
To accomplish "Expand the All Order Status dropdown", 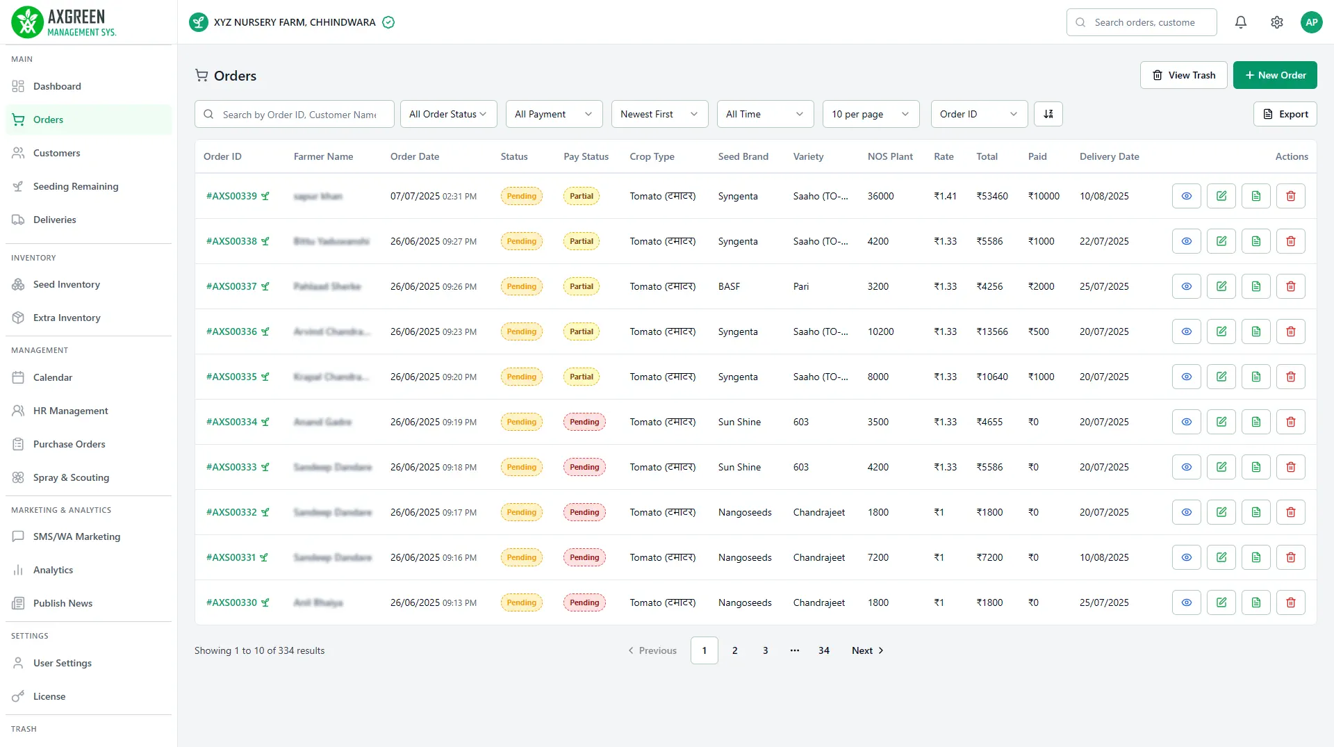I will point(448,114).
